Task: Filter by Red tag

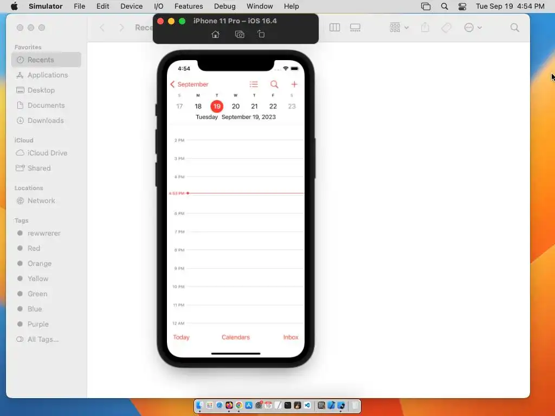Action: pos(47,248)
